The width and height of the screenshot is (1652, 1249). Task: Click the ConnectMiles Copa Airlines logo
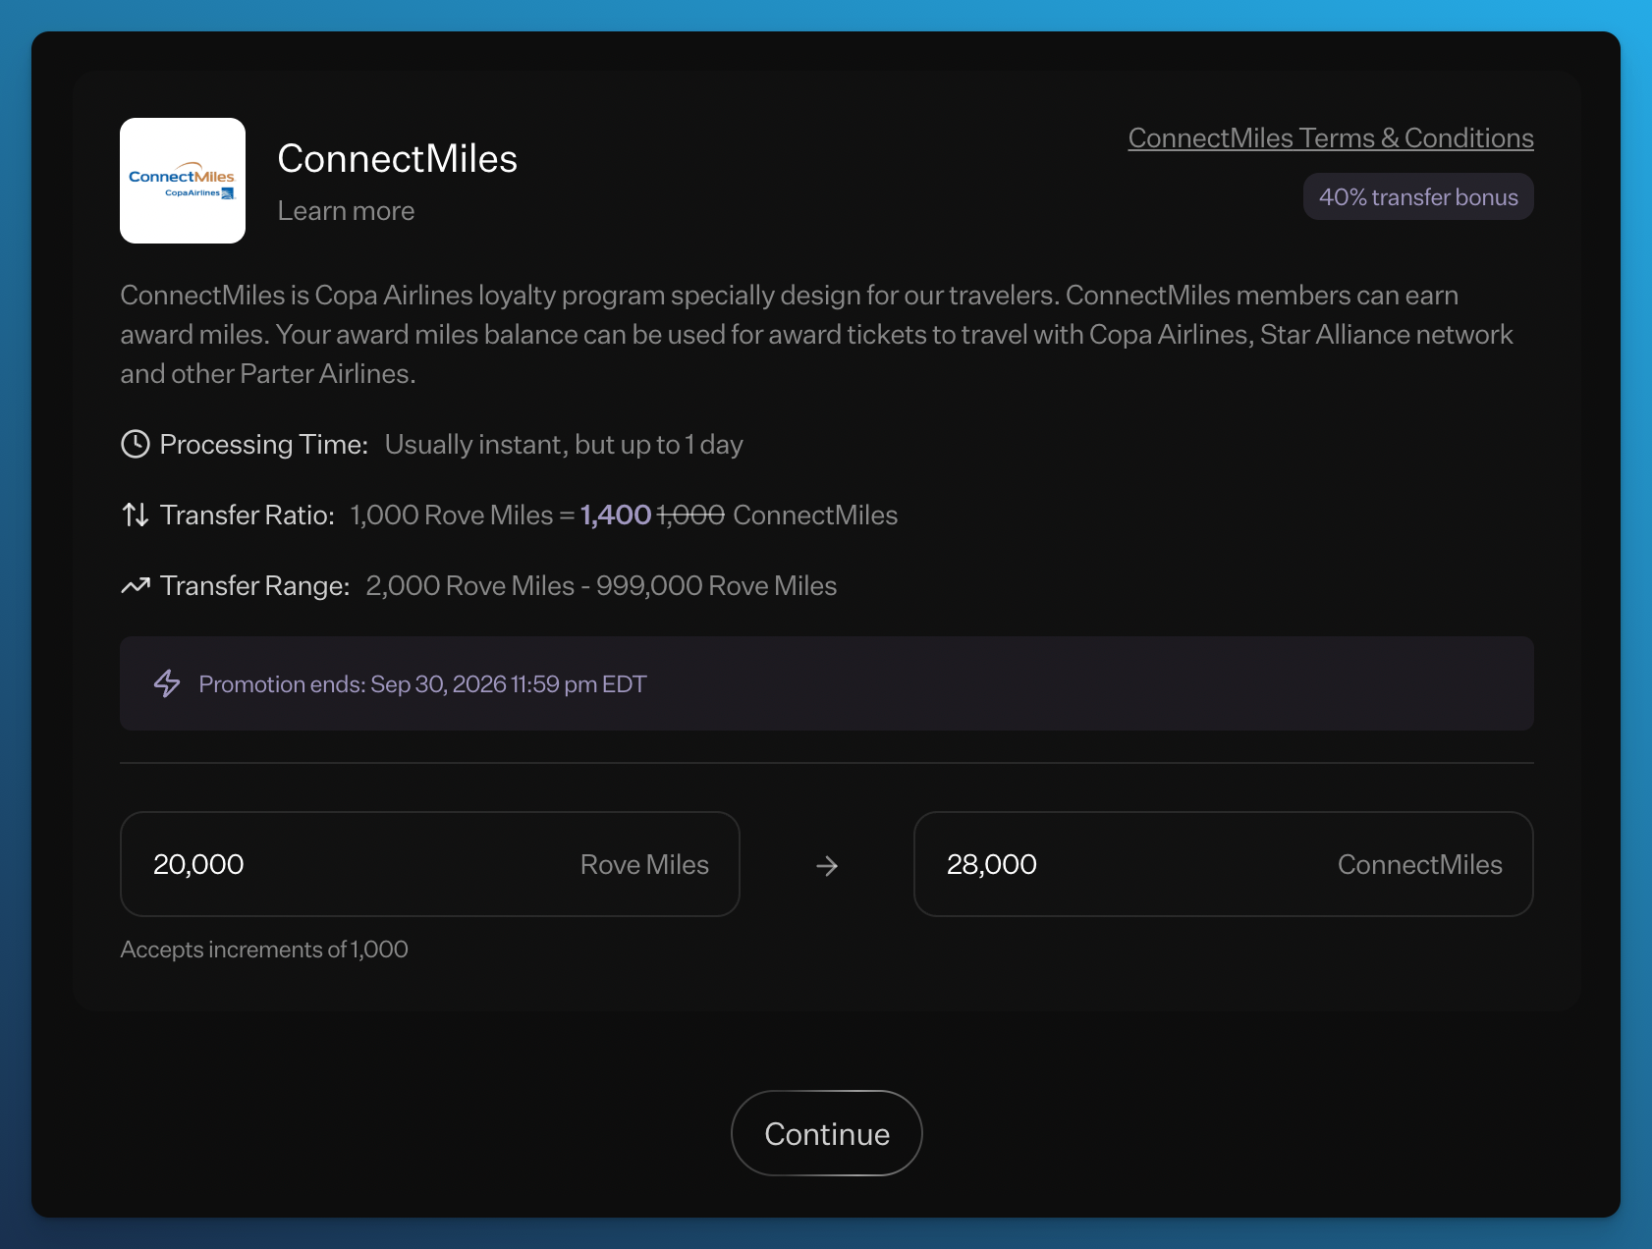tap(183, 181)
